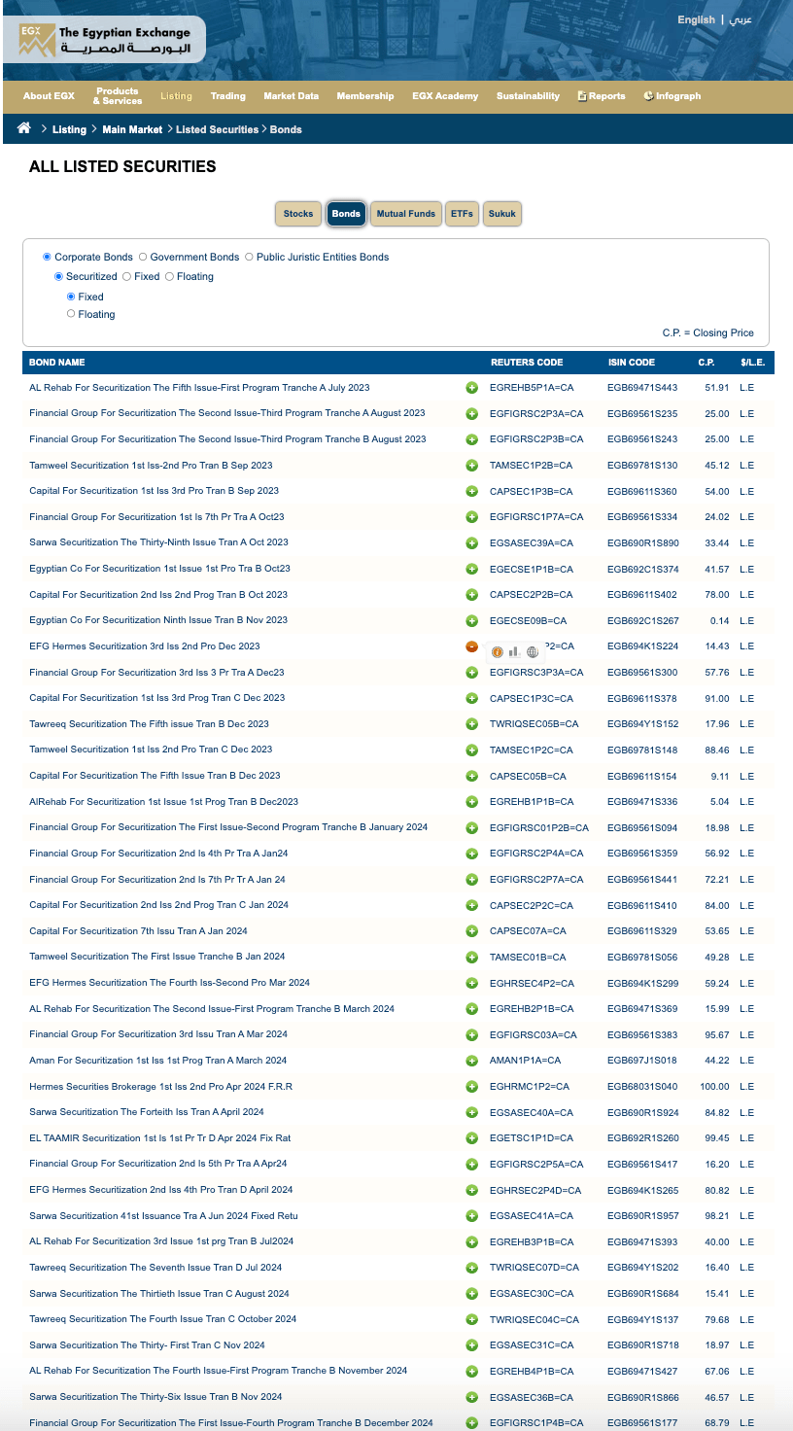This screenshot has width=793, height=1431.
Task: Switch to the ETFs tab
Action: 462,214
